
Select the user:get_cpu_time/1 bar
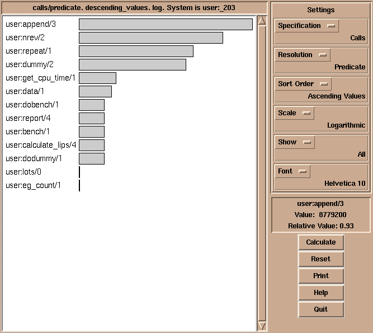coord(97,78)
